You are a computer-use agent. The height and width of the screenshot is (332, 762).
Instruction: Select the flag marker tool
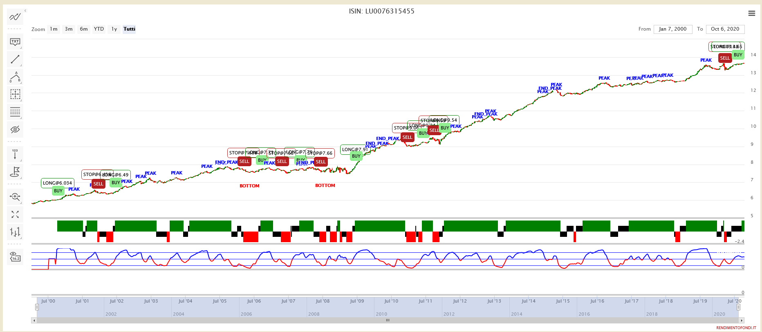pyautogui.click(x=15, y=172)
